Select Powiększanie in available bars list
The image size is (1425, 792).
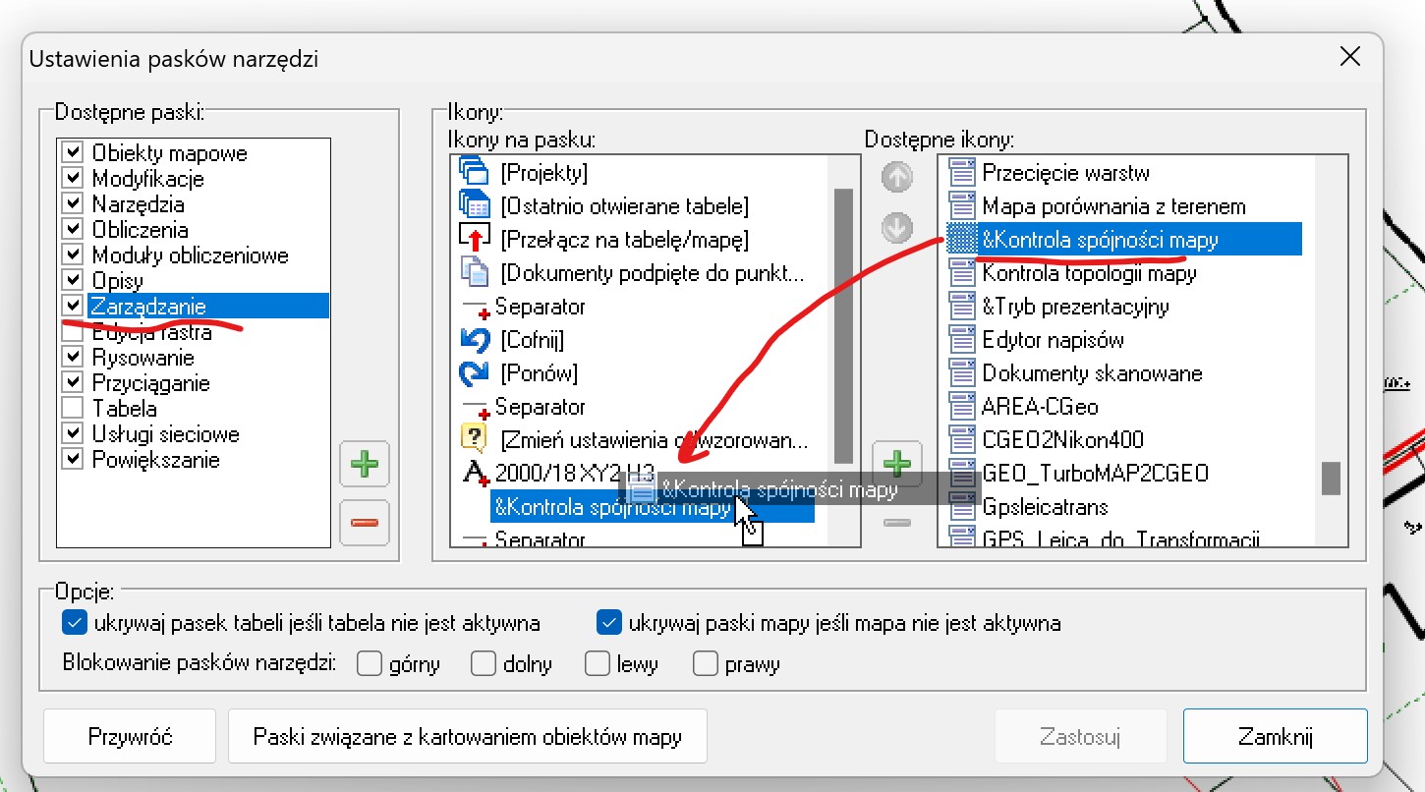pos(156,460)
